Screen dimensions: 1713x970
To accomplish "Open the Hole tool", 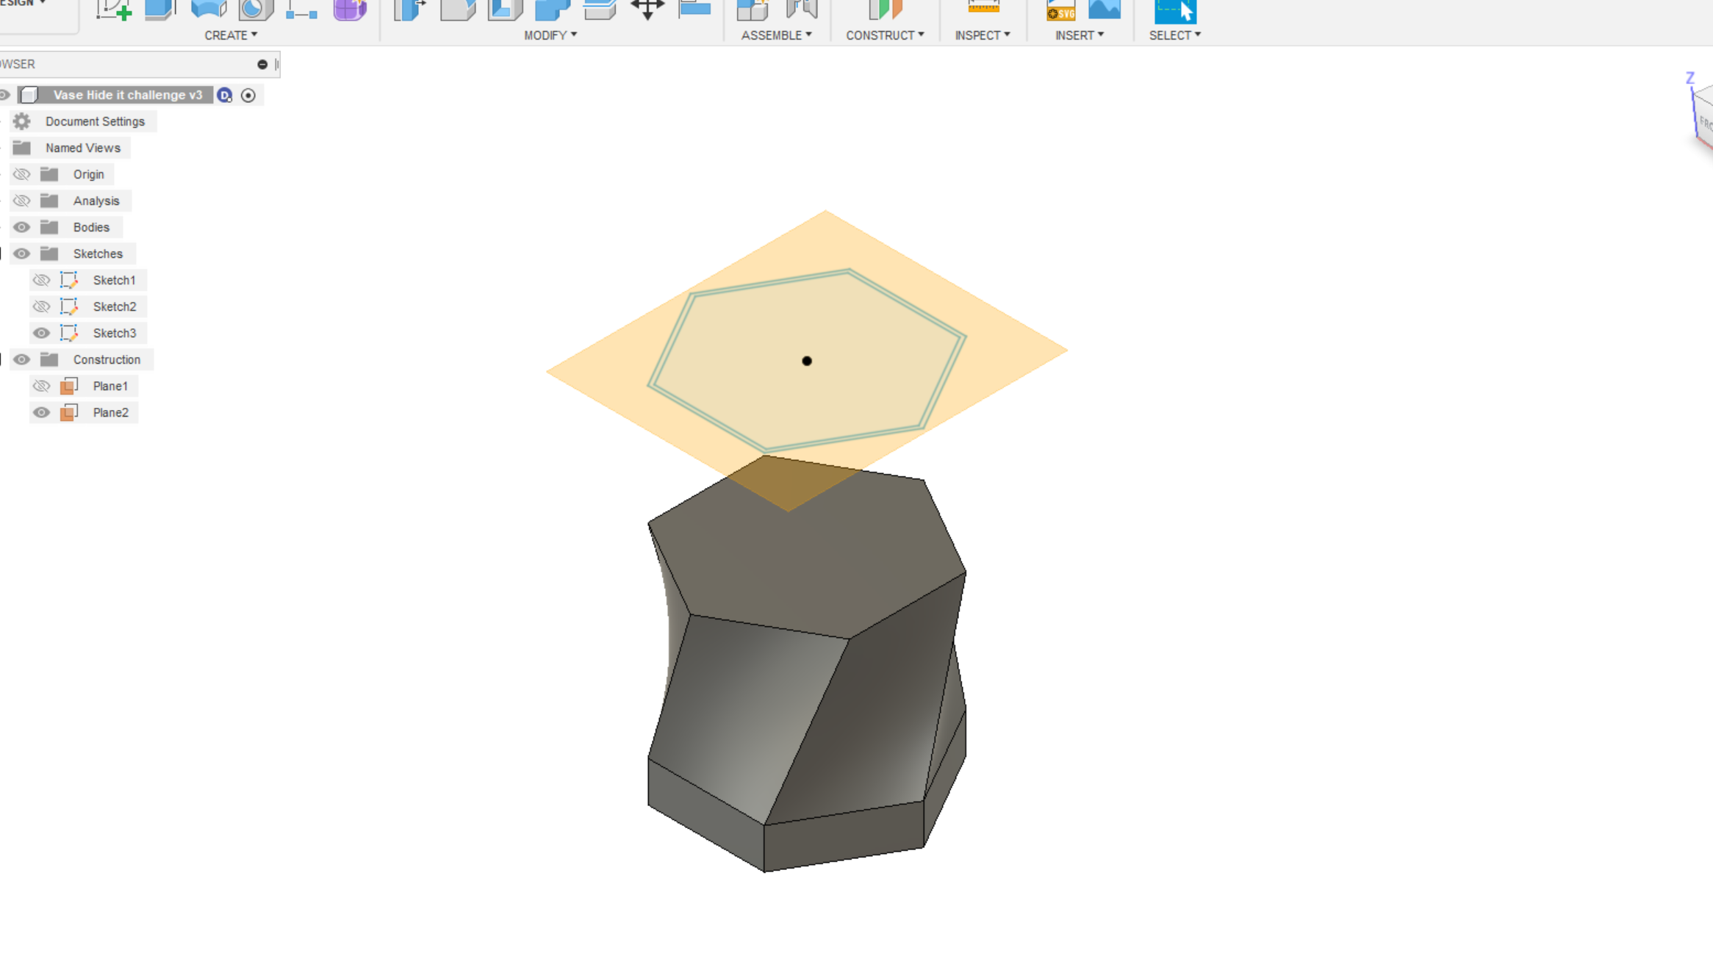I will pos(254,9).
